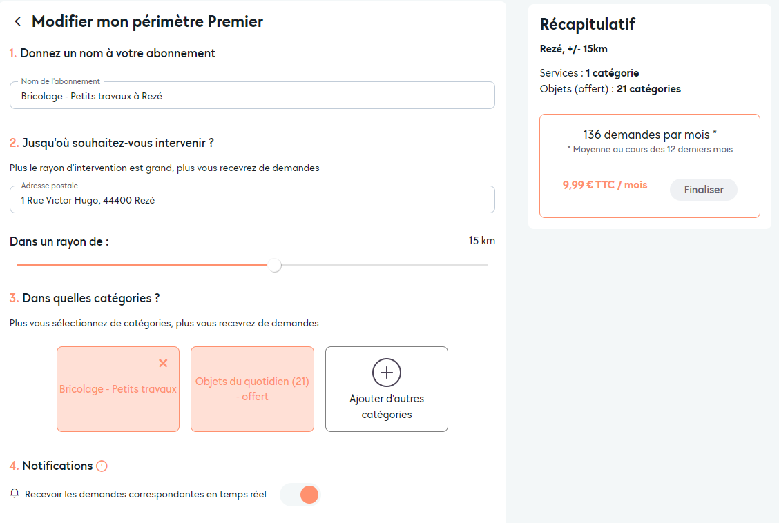Click the radius slider handle

coord(274,265)
